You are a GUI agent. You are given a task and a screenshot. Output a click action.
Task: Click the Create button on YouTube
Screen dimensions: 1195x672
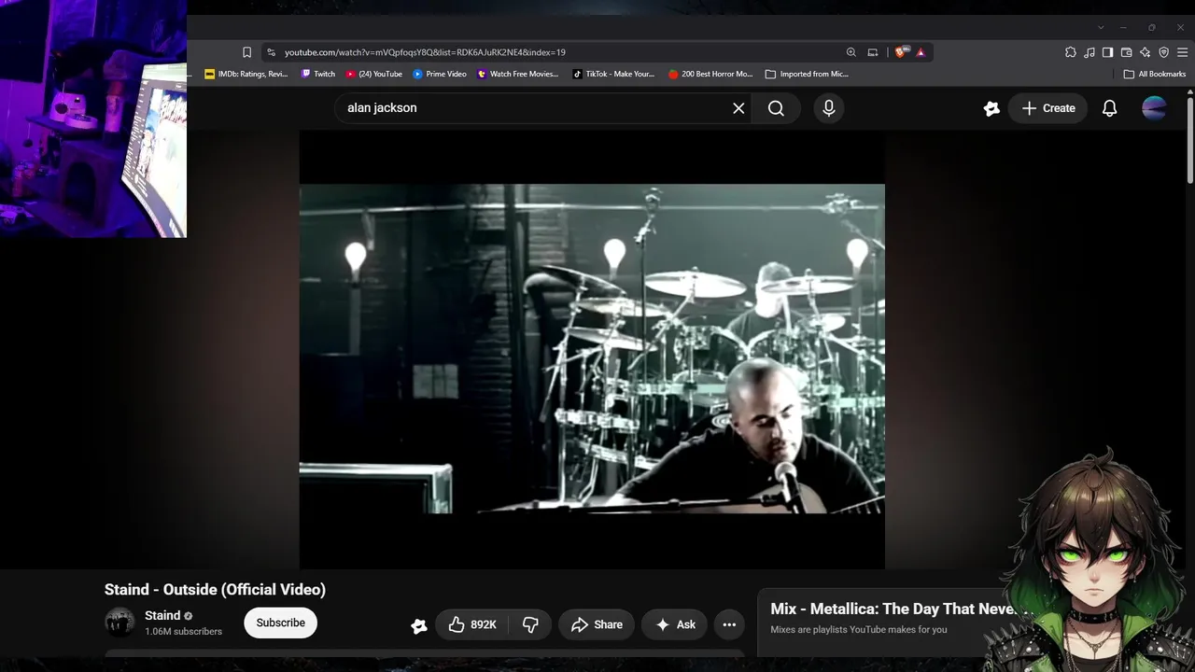[1047, 108]
